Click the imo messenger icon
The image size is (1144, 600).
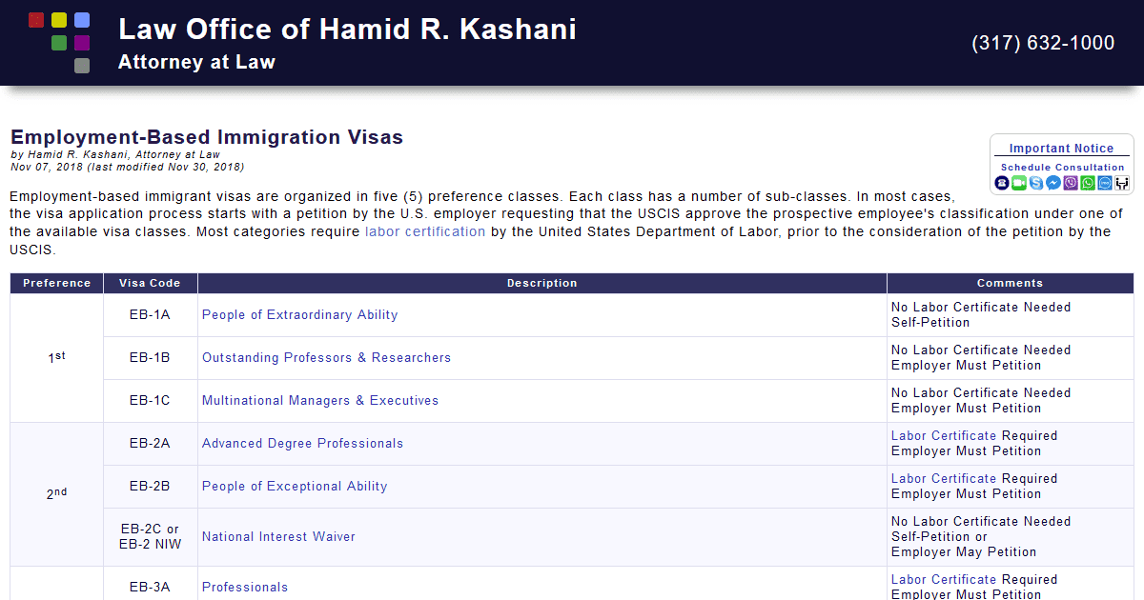pos(1104,182)
